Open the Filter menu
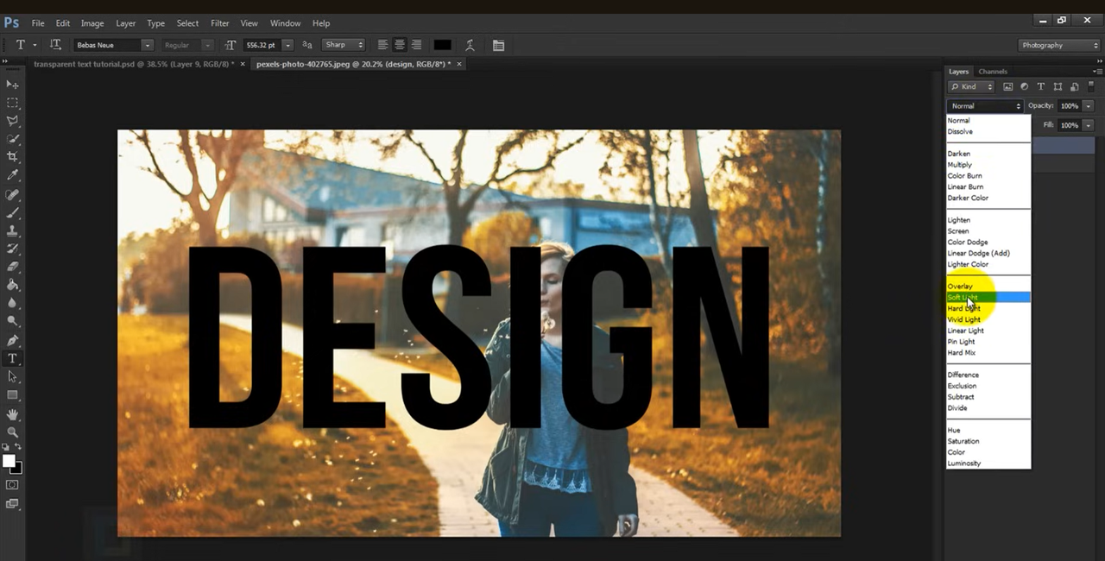 tap(220, 23)
